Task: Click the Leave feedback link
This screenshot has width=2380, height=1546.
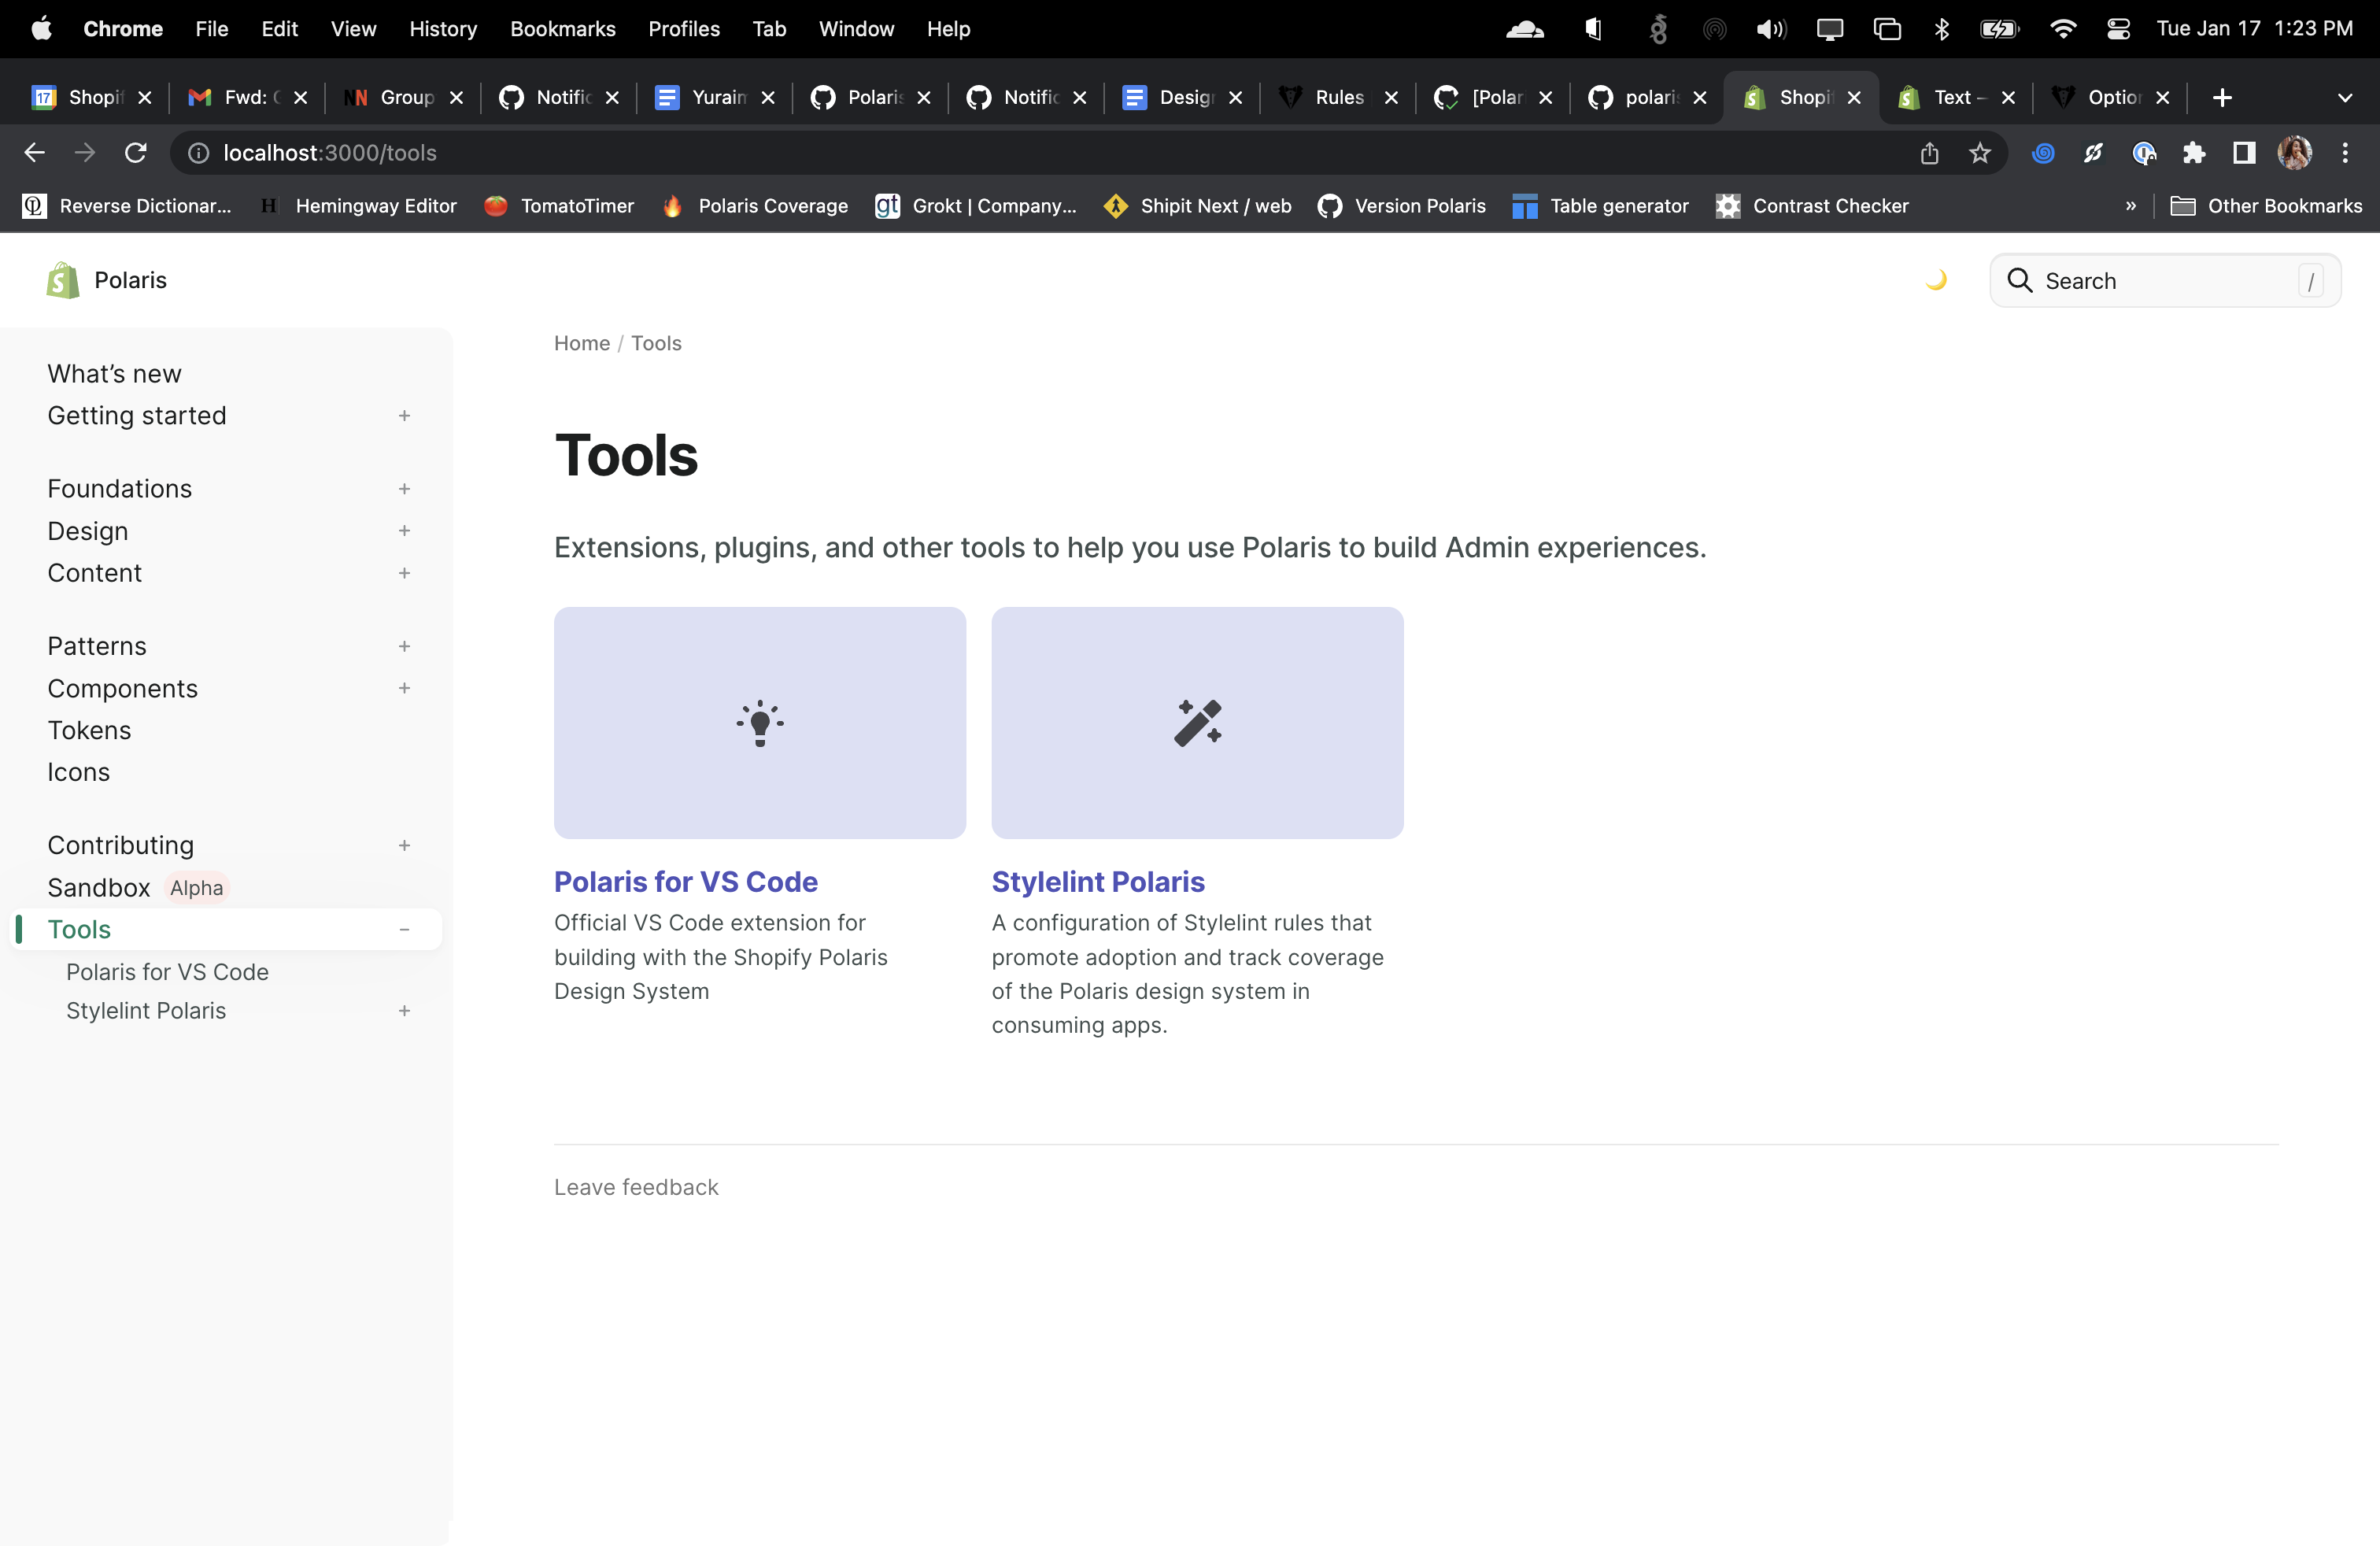Action: 636,1187
